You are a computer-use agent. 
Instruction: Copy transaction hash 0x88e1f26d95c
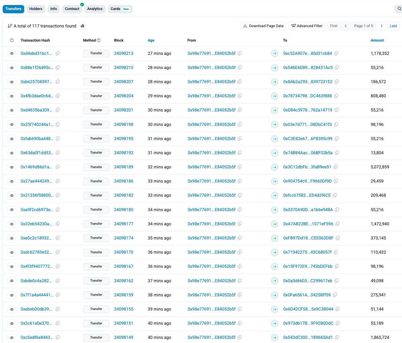(58, 68)
